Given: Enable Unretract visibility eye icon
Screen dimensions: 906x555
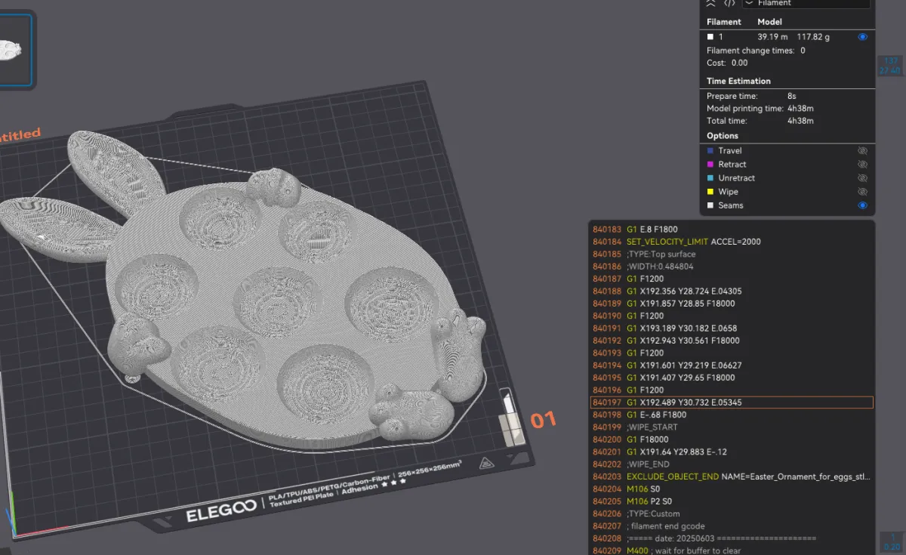Looking at the screenshot, I should coord(862,178).
